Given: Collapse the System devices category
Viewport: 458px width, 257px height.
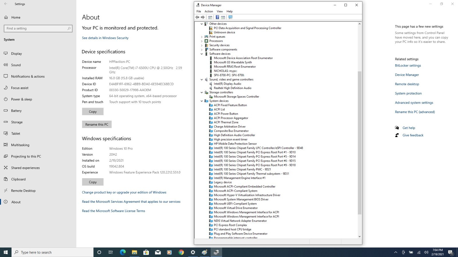Looking at the screenshot, I should point(202,101).
